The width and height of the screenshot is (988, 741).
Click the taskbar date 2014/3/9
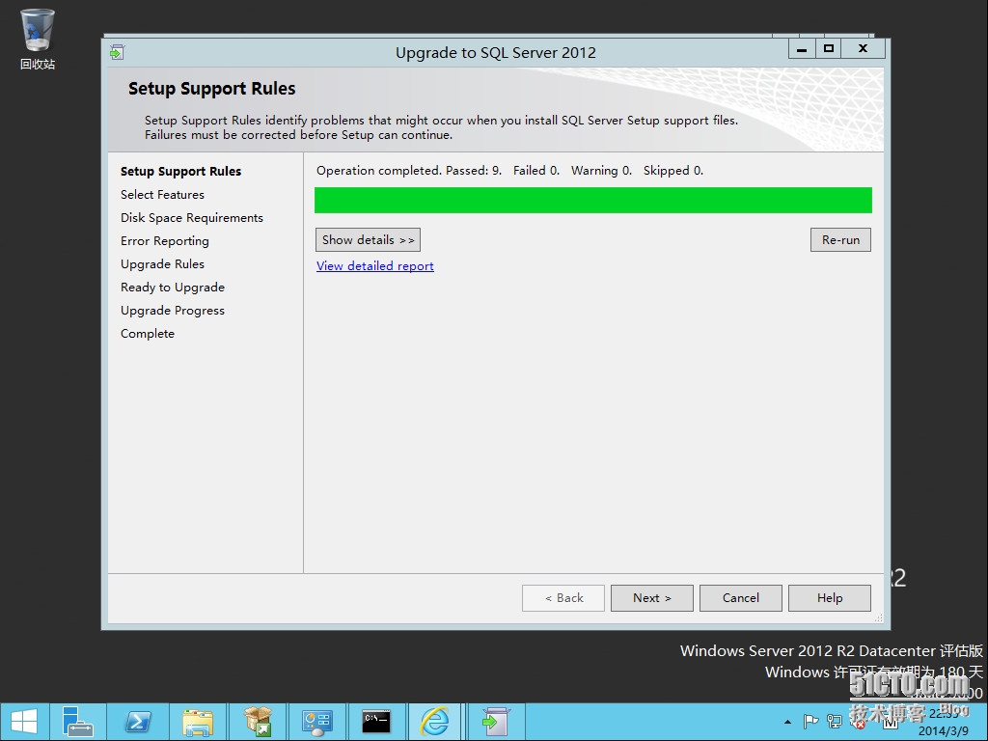(x=944, y=731)
